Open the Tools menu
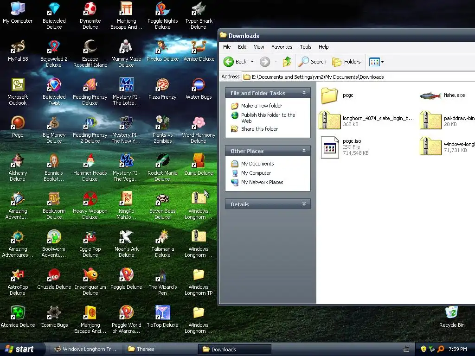475x356 pixels. tap(306, 47)
